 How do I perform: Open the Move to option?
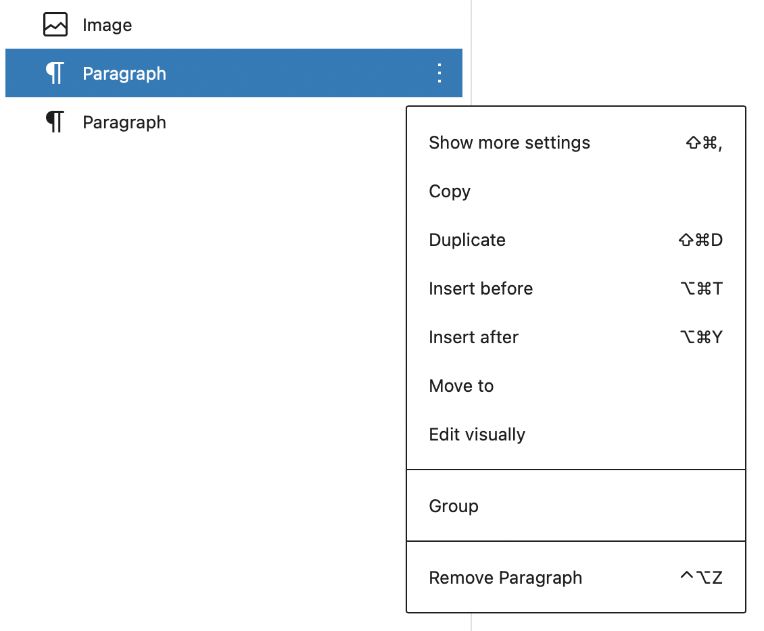point(461,386)
